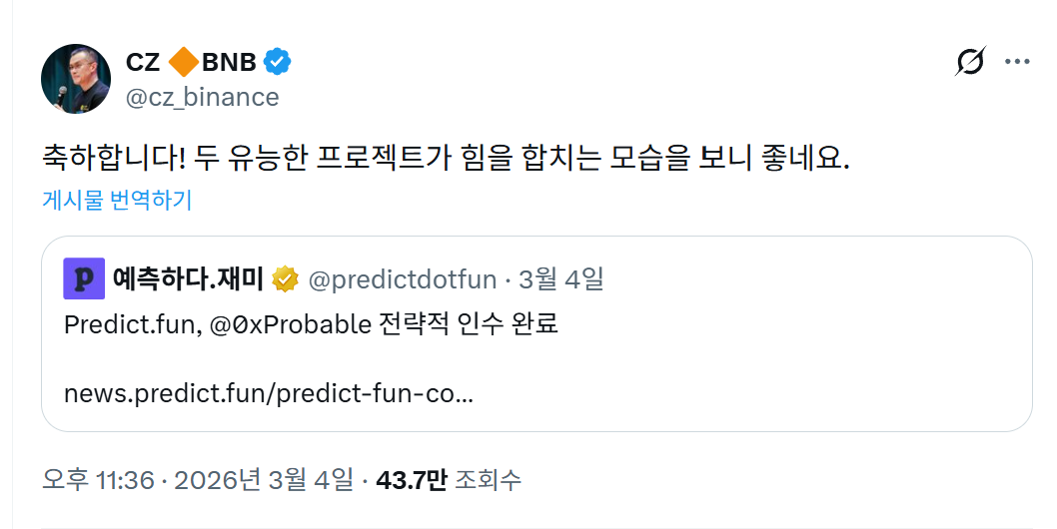Click the Korean congratulation post text
1057x529 pixels.
click(x=446, y=158)
